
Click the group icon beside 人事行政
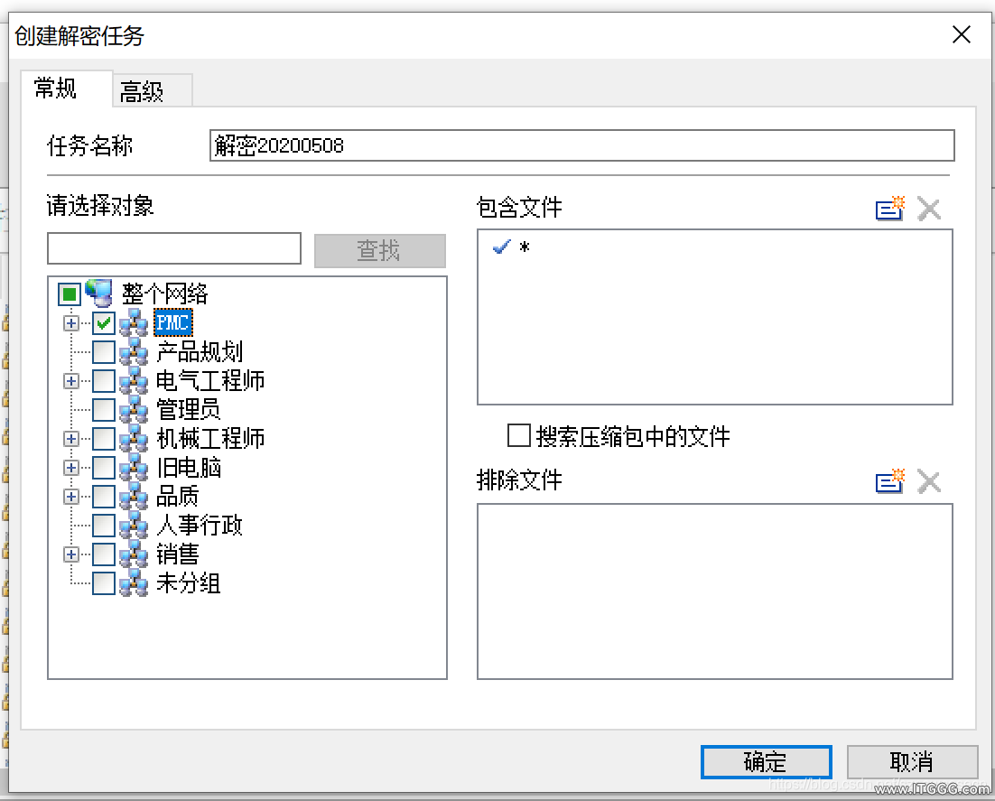coord(134,526)
